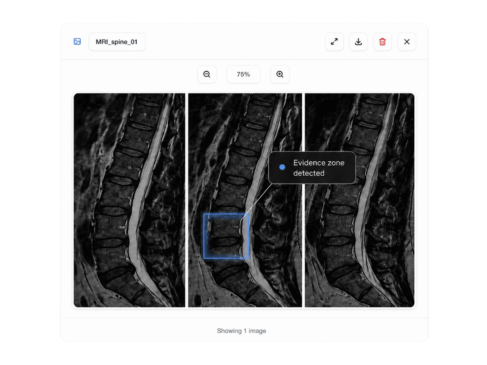Close the image viewer panel

click(x=407, y=41)
